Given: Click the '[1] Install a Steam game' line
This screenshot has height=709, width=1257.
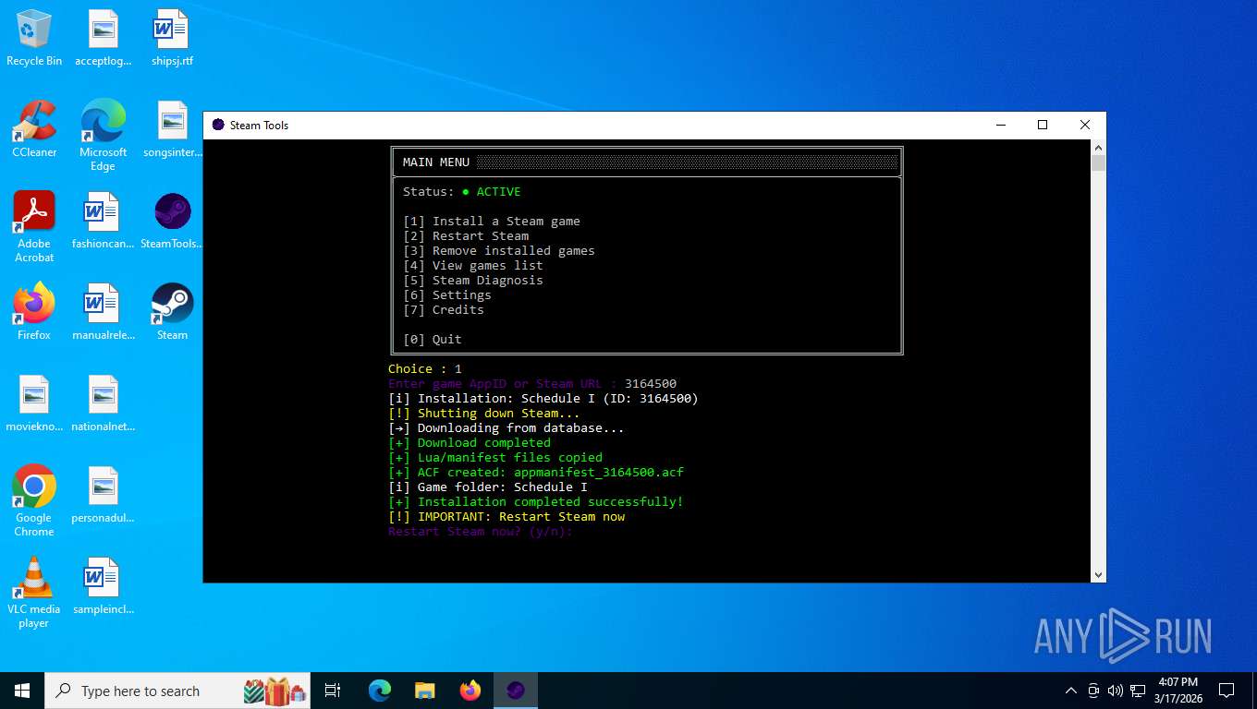Looking at the screenshot, I should [x=492, y=221].
